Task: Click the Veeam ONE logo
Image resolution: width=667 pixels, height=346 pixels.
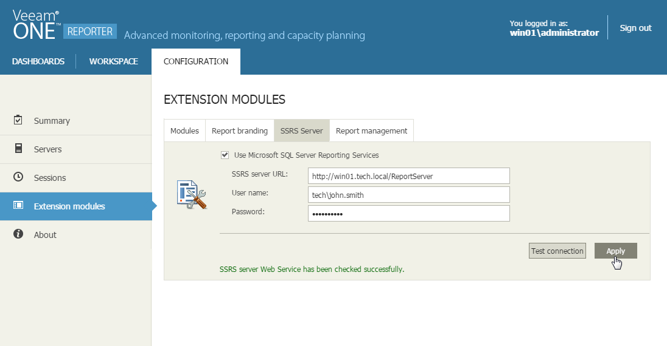Action: (36, 25)
